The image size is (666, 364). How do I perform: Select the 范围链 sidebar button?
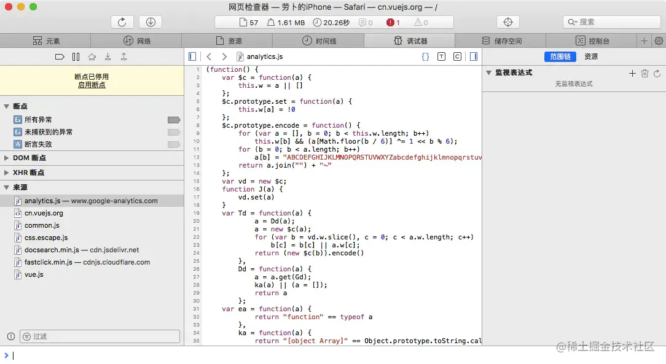560,56
